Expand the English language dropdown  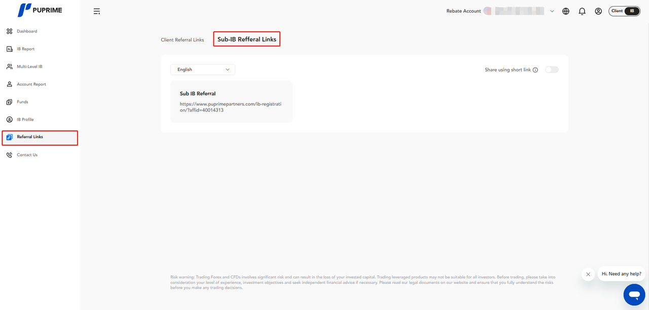(x=202, y=70)
